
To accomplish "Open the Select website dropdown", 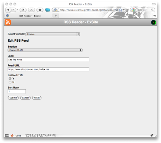I will pyautogui.click(x=53, y=34).
